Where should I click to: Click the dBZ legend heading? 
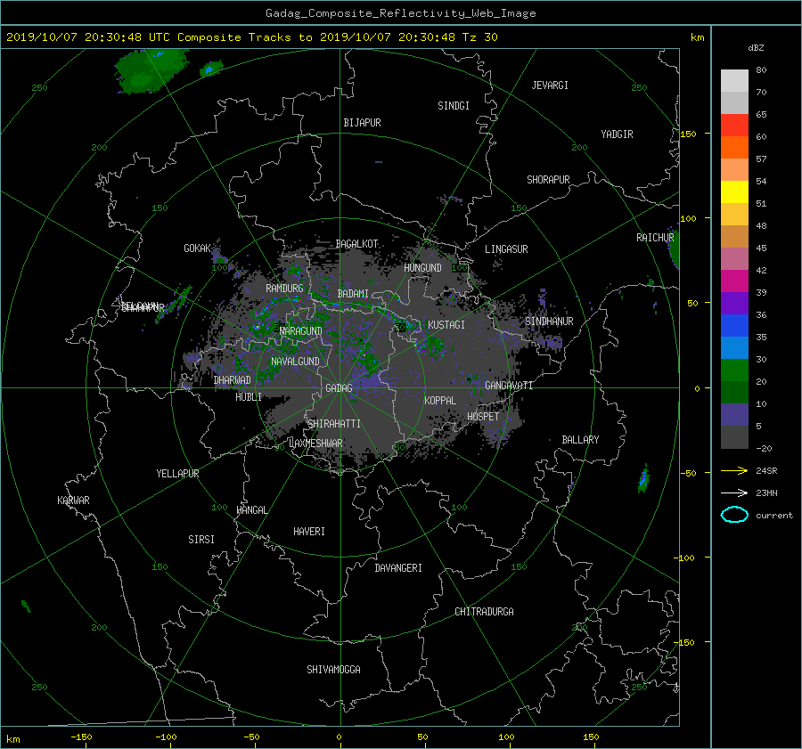coord(756,48)
